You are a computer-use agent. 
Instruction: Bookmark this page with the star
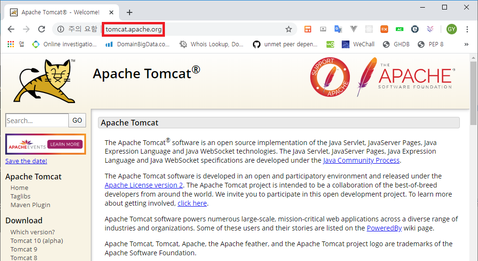(x=288, y=29)
